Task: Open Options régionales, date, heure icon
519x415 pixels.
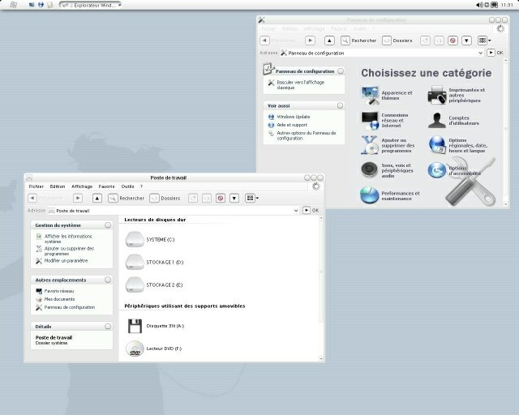Action: (437, 145)
